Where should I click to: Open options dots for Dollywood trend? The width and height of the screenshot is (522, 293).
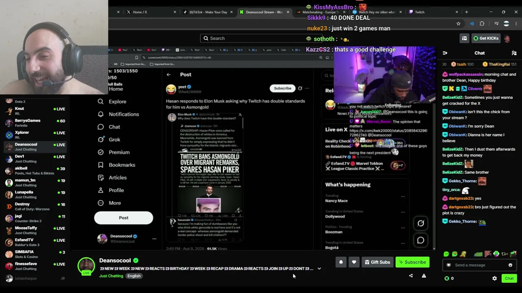[x=403, y=212]
